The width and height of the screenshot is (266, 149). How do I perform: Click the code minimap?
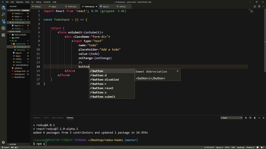point(252,12)
